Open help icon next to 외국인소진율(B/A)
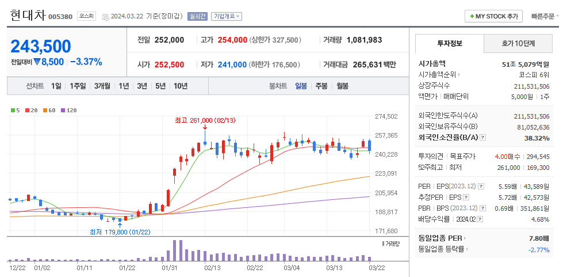Viewport: 567px width, 277px height. 483,138
